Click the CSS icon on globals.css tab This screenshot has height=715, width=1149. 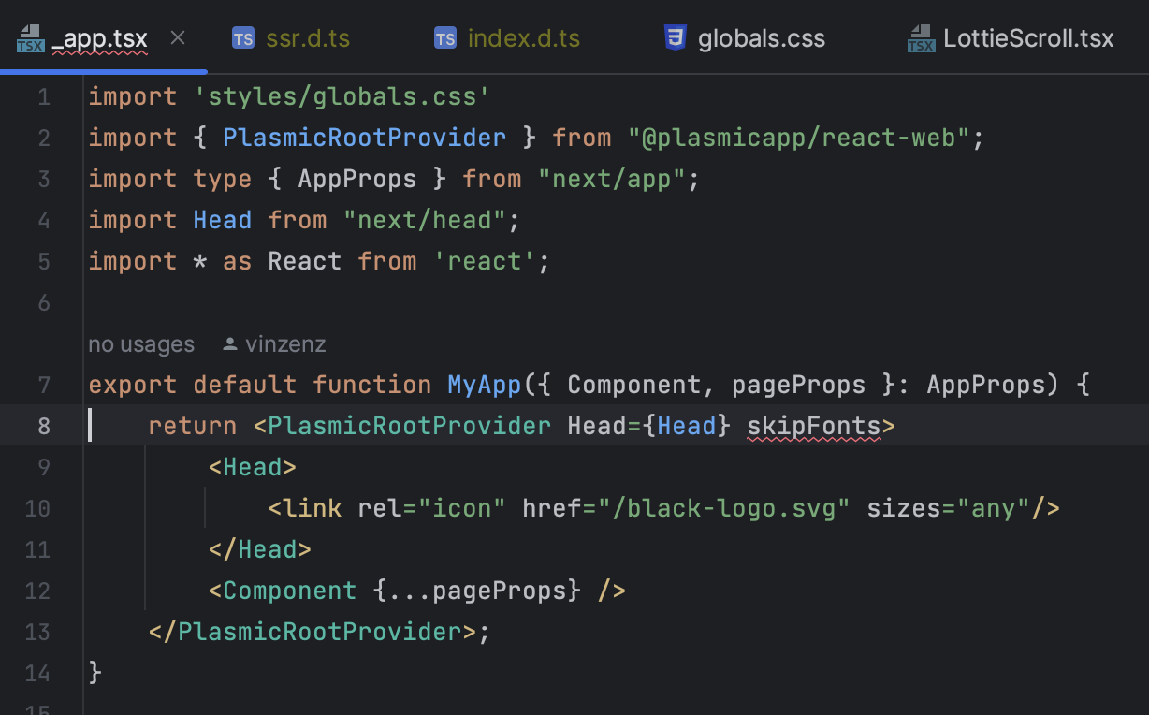click(x=676, y=38)
